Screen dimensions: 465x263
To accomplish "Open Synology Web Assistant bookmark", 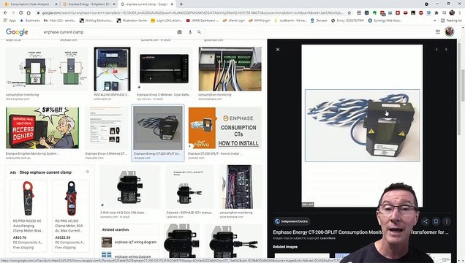I will pyautogui.click(x=385, y=20).
